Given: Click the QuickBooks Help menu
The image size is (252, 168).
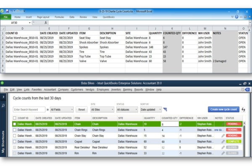Looking at the screenshot, I should [x=159, y=89].
